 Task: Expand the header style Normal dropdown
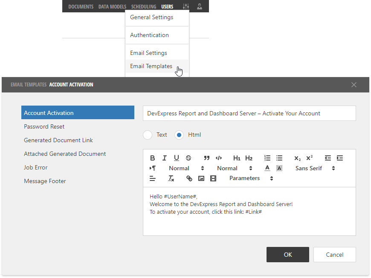[x=235, y=168]
